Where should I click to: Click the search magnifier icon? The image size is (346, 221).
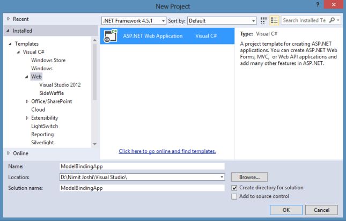pos(332,20)
